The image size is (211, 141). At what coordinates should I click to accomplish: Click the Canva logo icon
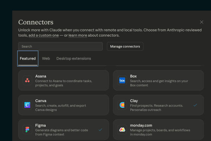(x=27, y=105)
